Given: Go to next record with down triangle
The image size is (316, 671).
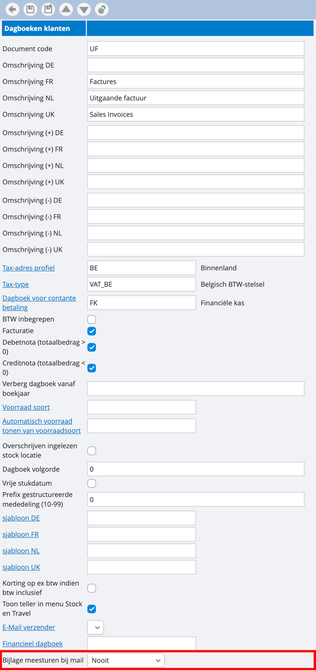Looking at the screenshot, I should [x=84, y=9].
